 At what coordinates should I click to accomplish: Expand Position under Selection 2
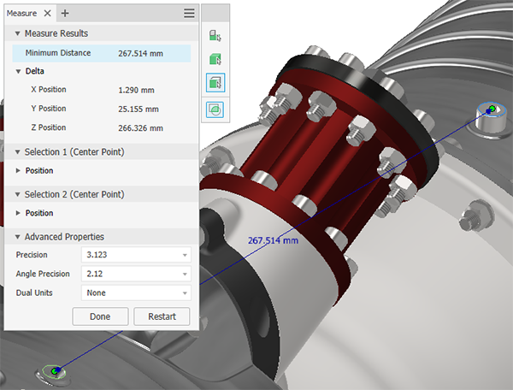coord(18,213)
